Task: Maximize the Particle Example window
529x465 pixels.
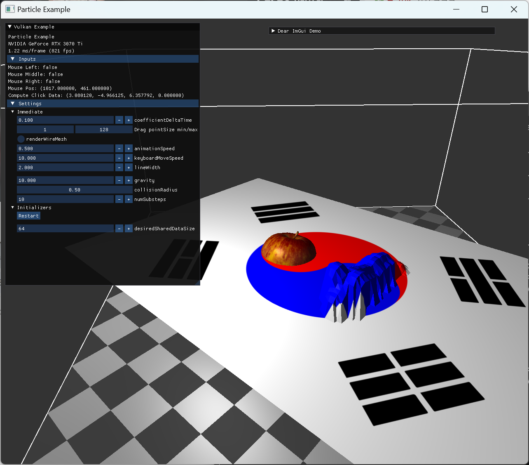Action: tap(485, 9)
